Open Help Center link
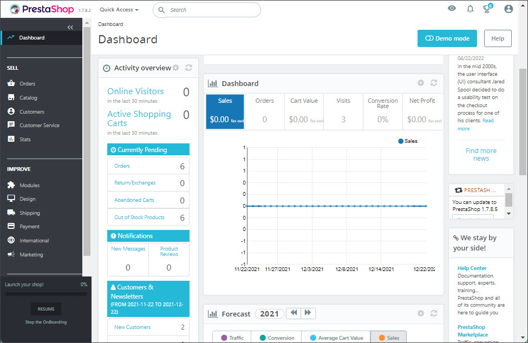The image size is (528, 343). click(x=472, y=268)
